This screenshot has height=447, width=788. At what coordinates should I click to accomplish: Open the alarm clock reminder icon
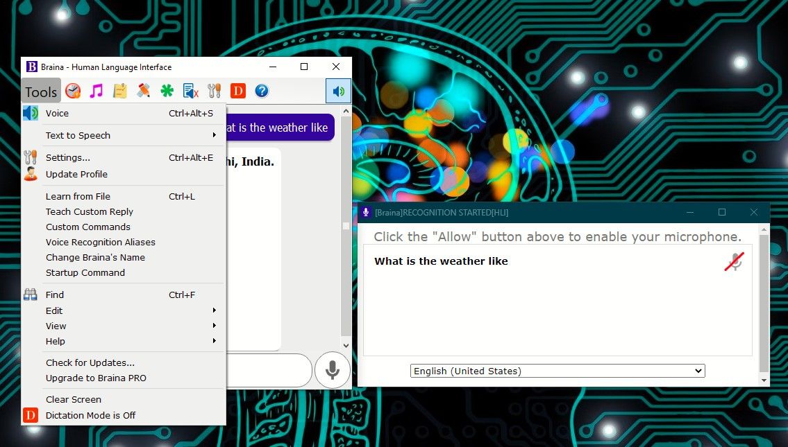point(73,91)
